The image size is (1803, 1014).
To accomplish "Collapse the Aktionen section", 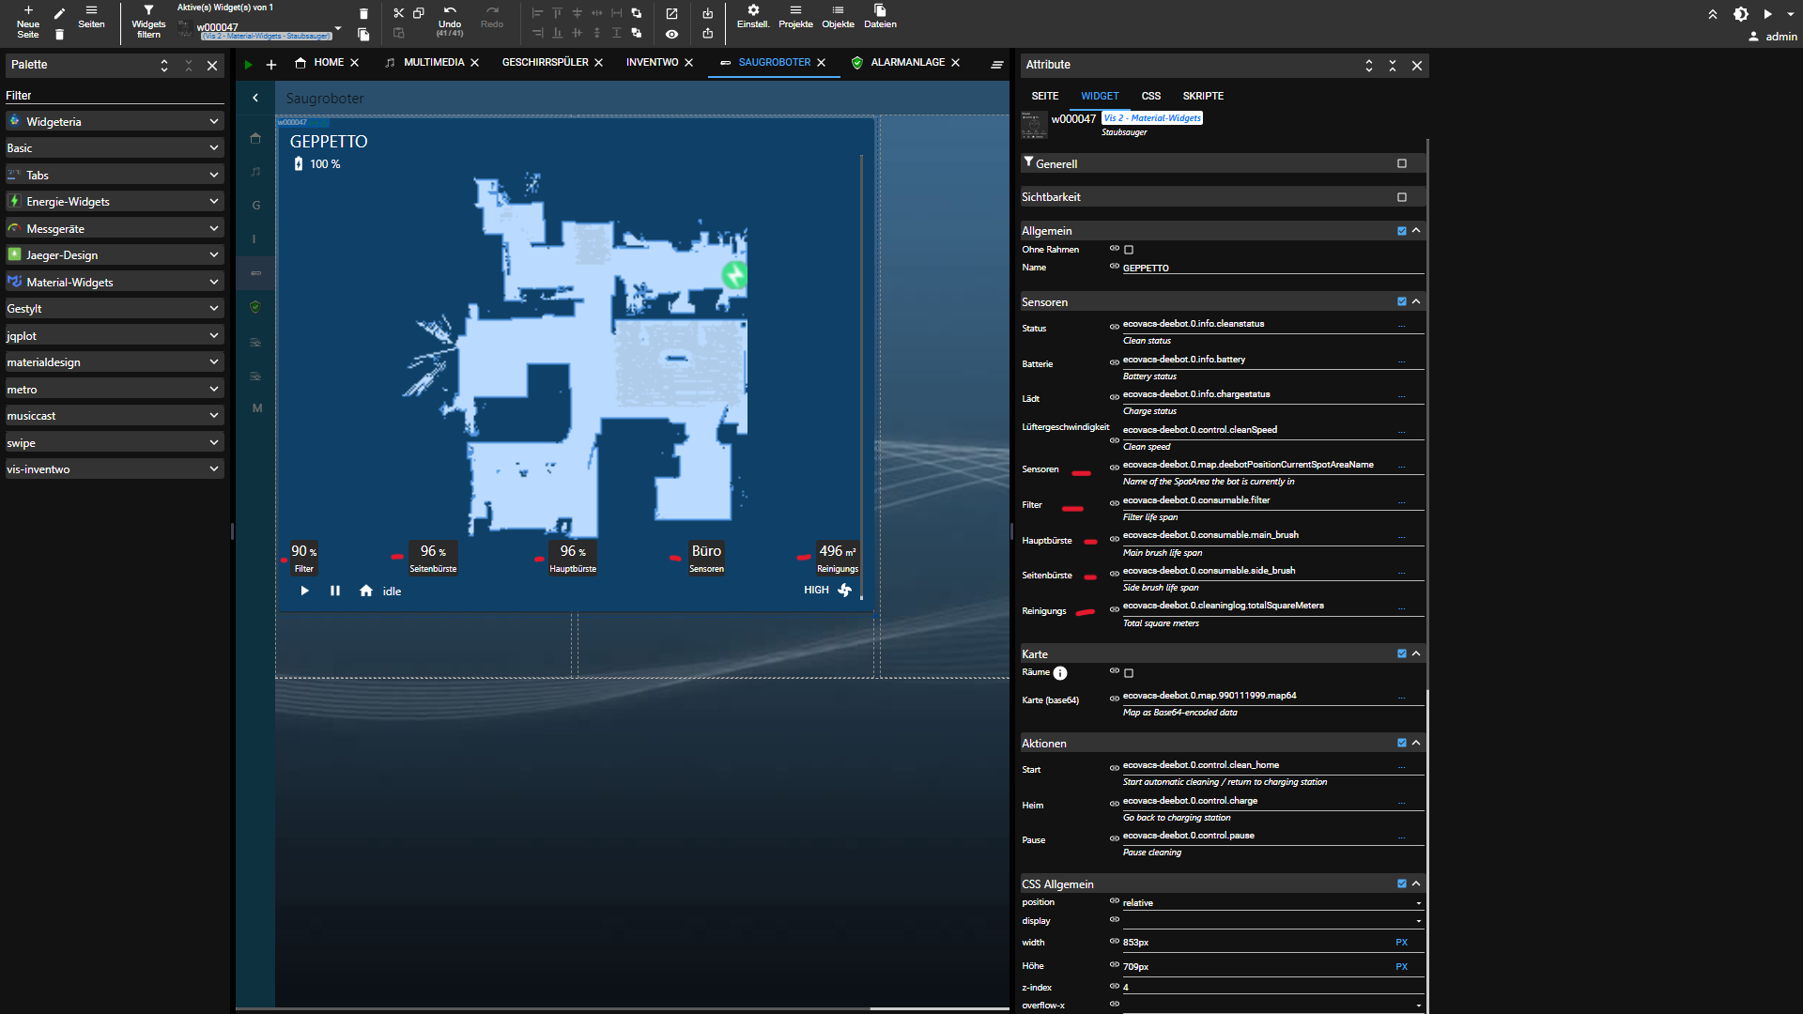I will tap(1416, 742).
